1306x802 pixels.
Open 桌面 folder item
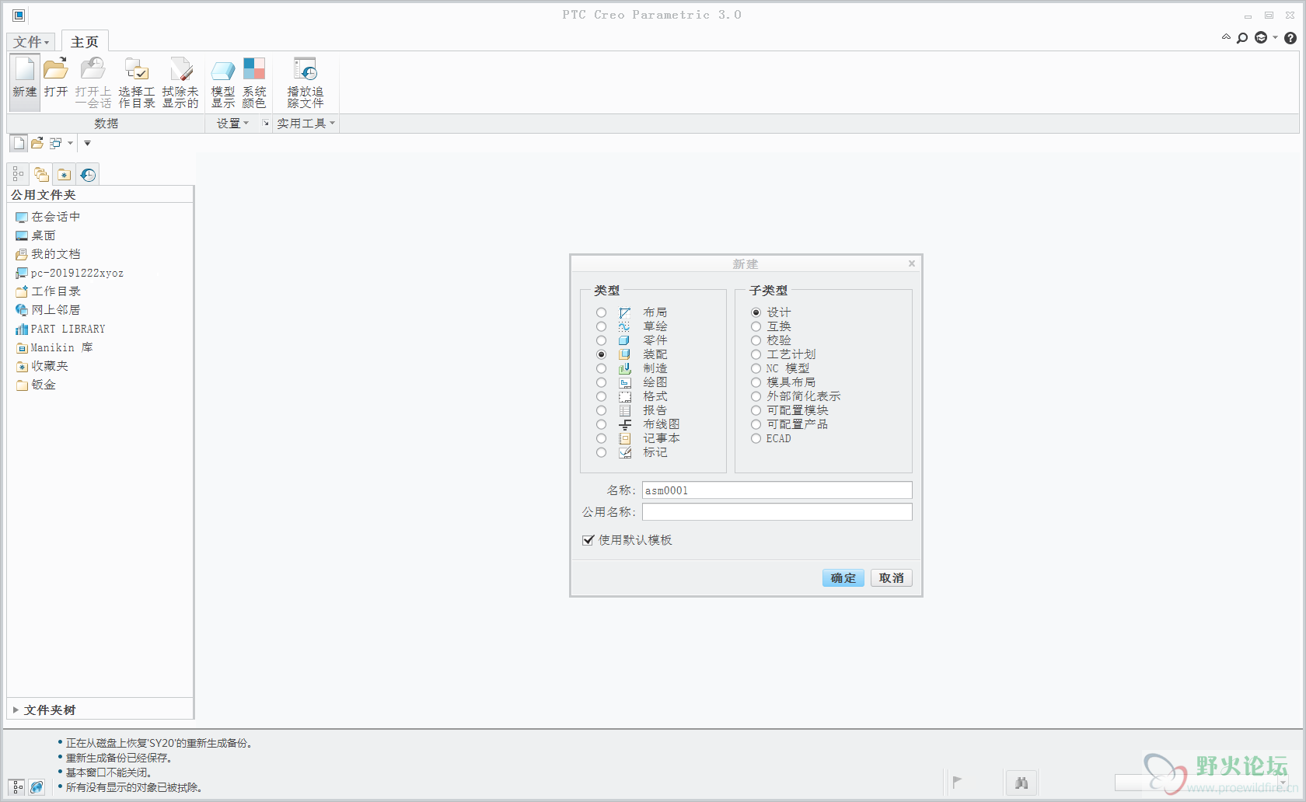click(x=36, y=235)
